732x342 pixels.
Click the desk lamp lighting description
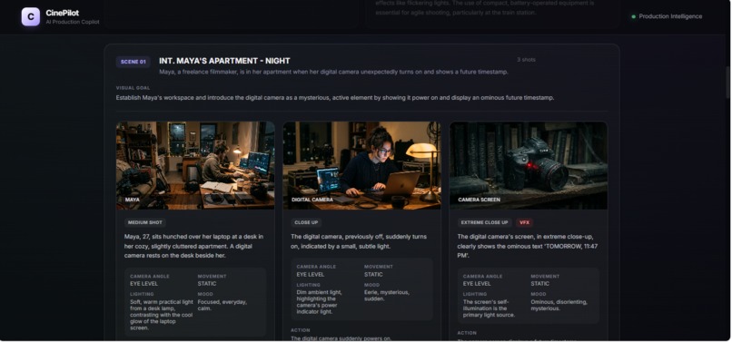[x=162, y=315]
